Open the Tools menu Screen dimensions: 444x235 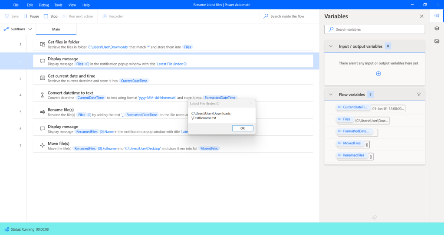tap(58, 5)
